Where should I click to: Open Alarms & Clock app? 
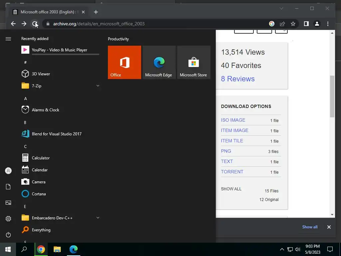(x=61, y=110)
